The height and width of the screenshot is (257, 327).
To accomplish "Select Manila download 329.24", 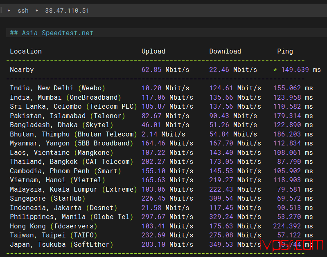I will point(221,217).
